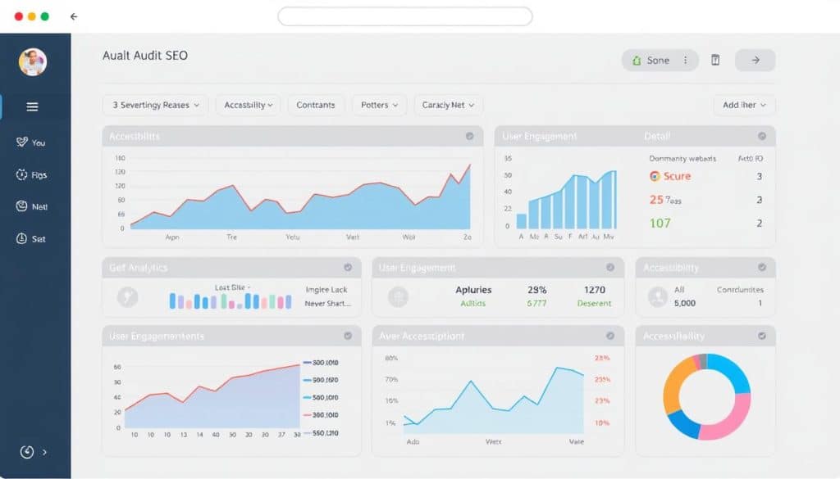Screen dimensions: 840x479
Task: Click the 1270 value
Action: click(x=595, y=290)
